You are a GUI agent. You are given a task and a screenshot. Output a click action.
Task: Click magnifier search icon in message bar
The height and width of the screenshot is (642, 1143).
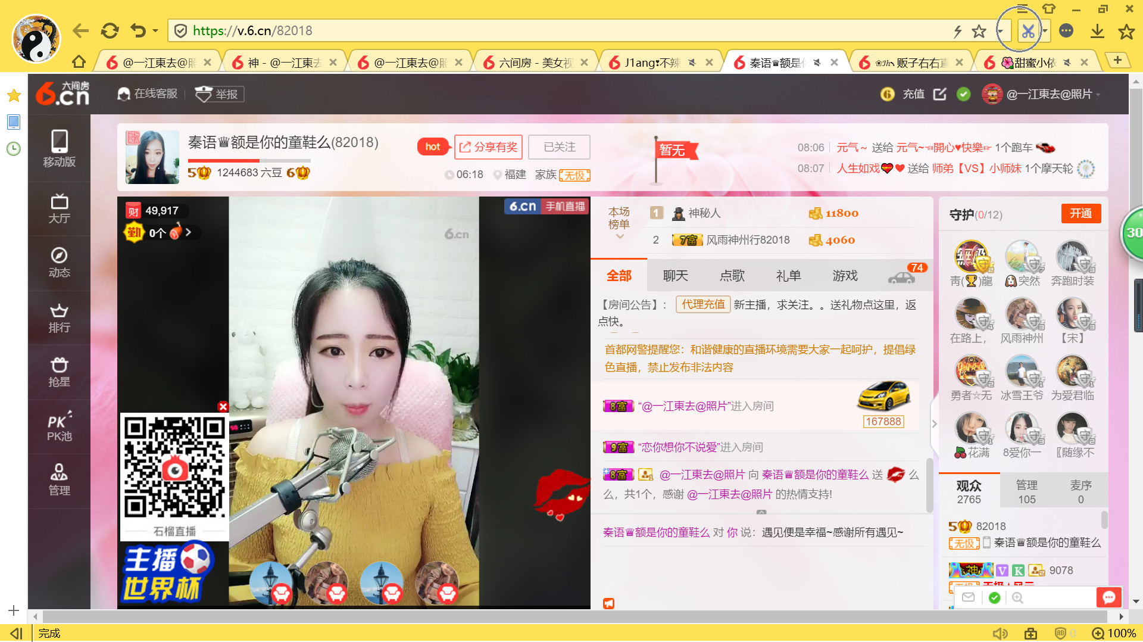click(1017, 597)
